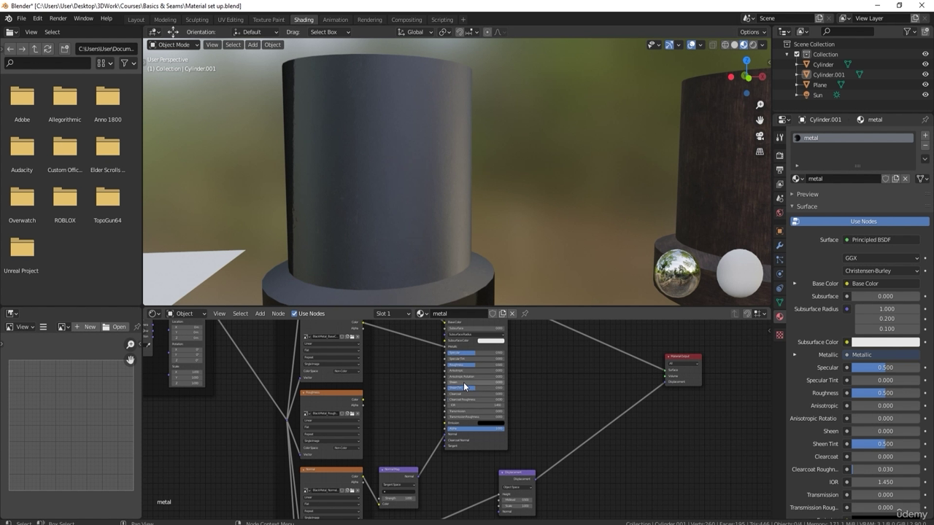Click the blue Use Nodes button
This screenshot has height=525, width=934.
[x=862, y=221]
